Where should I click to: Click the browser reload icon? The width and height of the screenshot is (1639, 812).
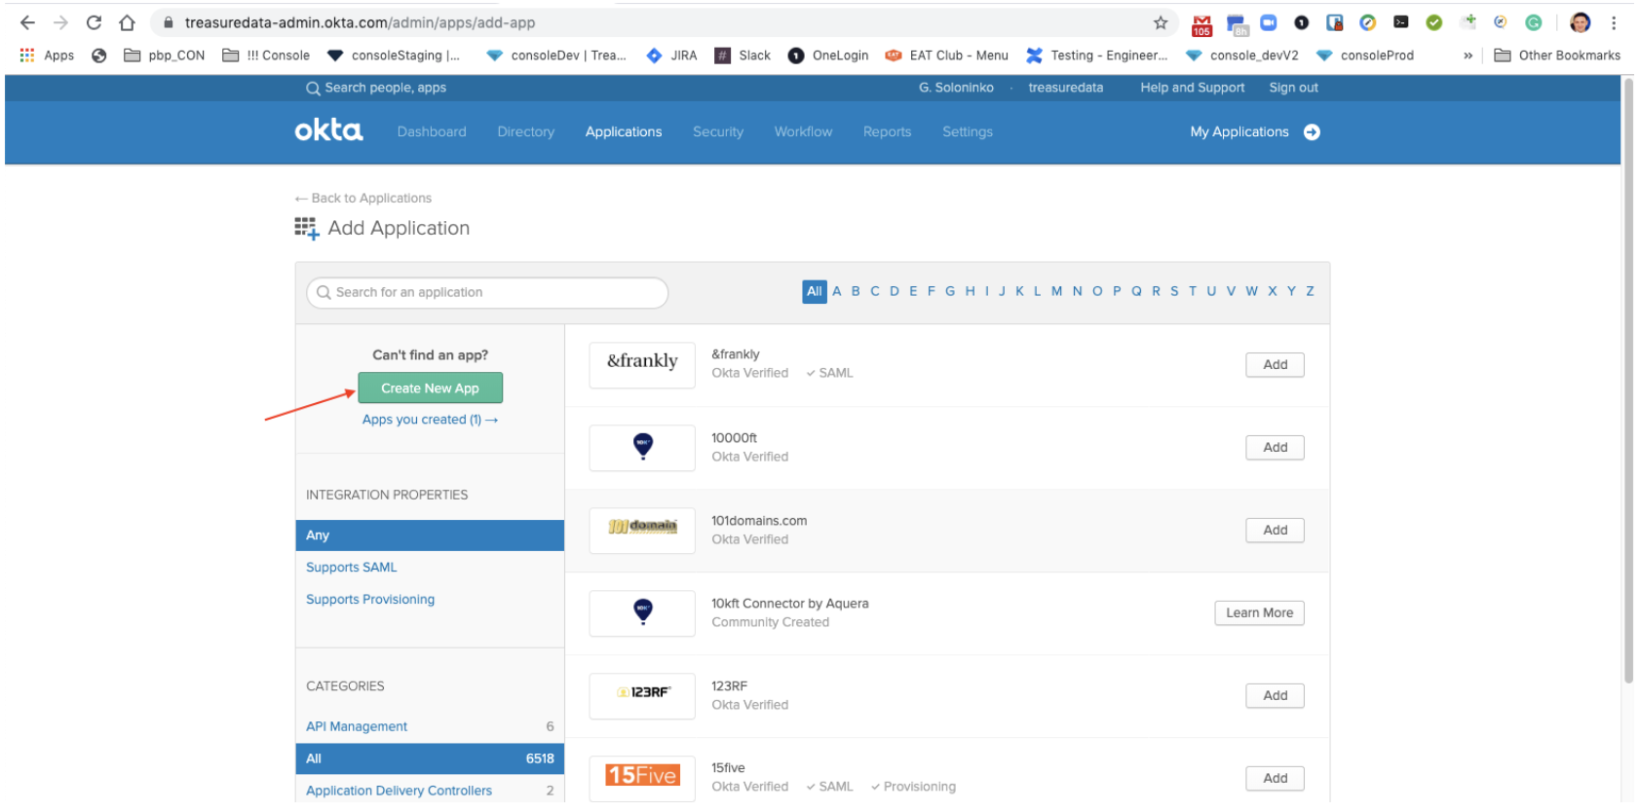click(x=94, y=22)
